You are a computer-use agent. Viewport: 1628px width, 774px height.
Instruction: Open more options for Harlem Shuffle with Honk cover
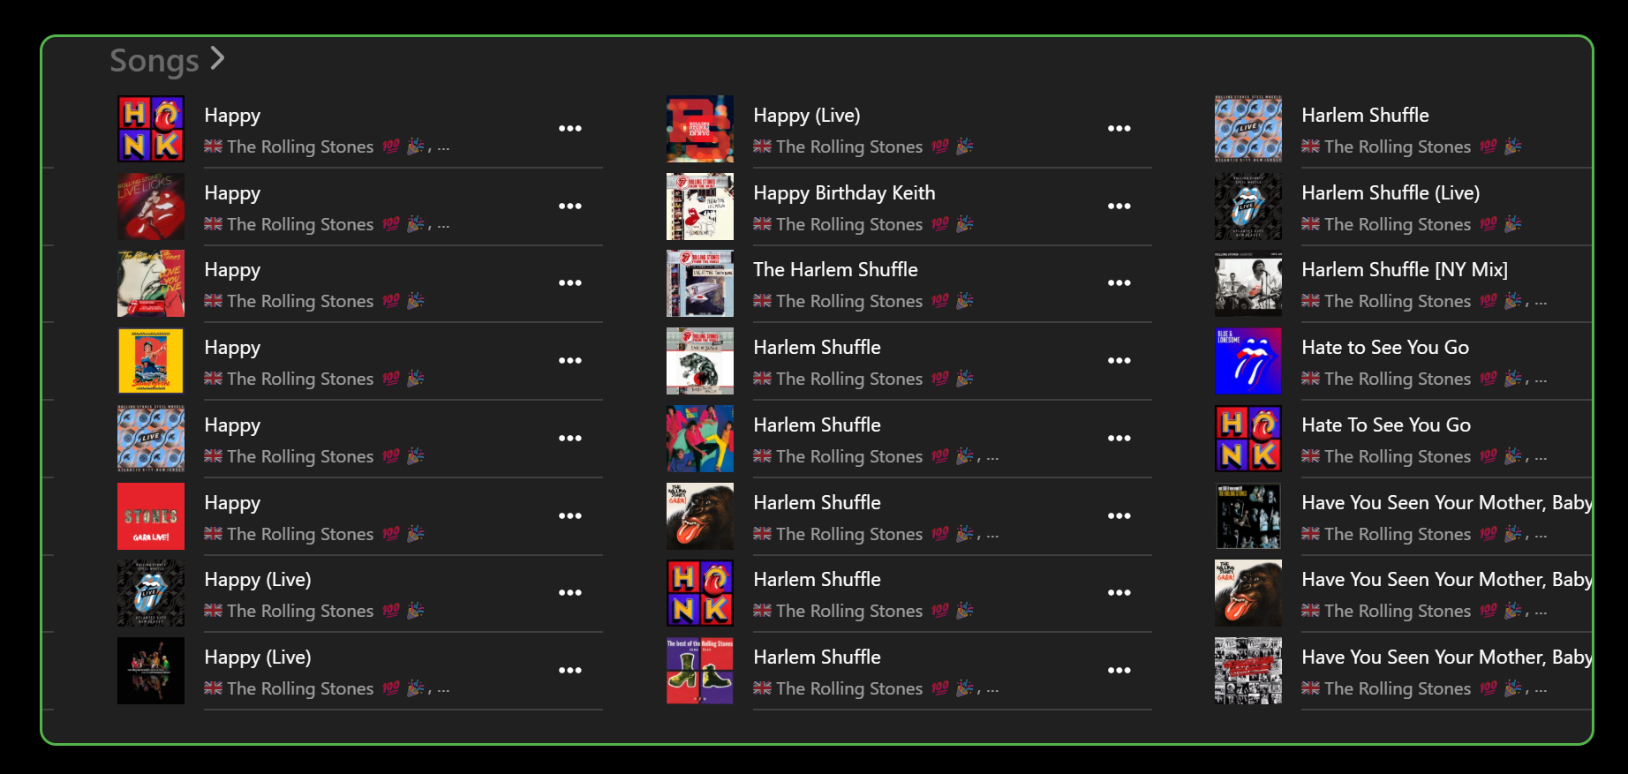(1119, 593)
